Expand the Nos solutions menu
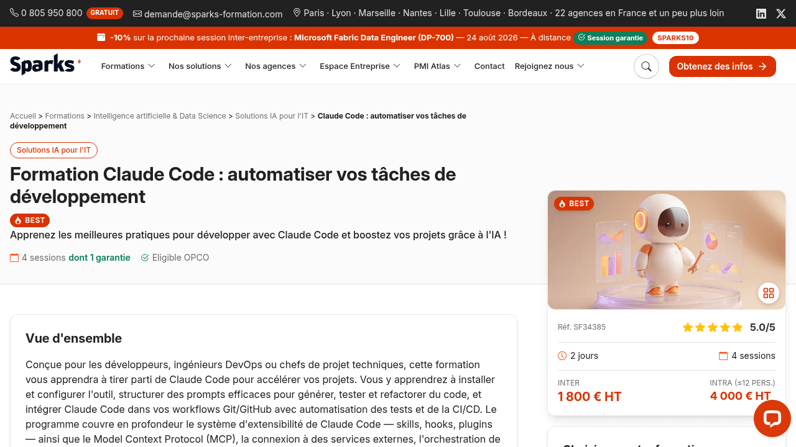796x447 pixels. click(200, 66)
